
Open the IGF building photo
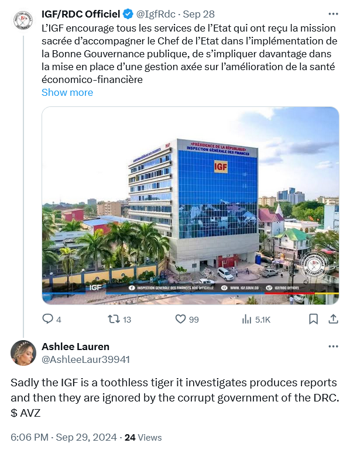190,206
